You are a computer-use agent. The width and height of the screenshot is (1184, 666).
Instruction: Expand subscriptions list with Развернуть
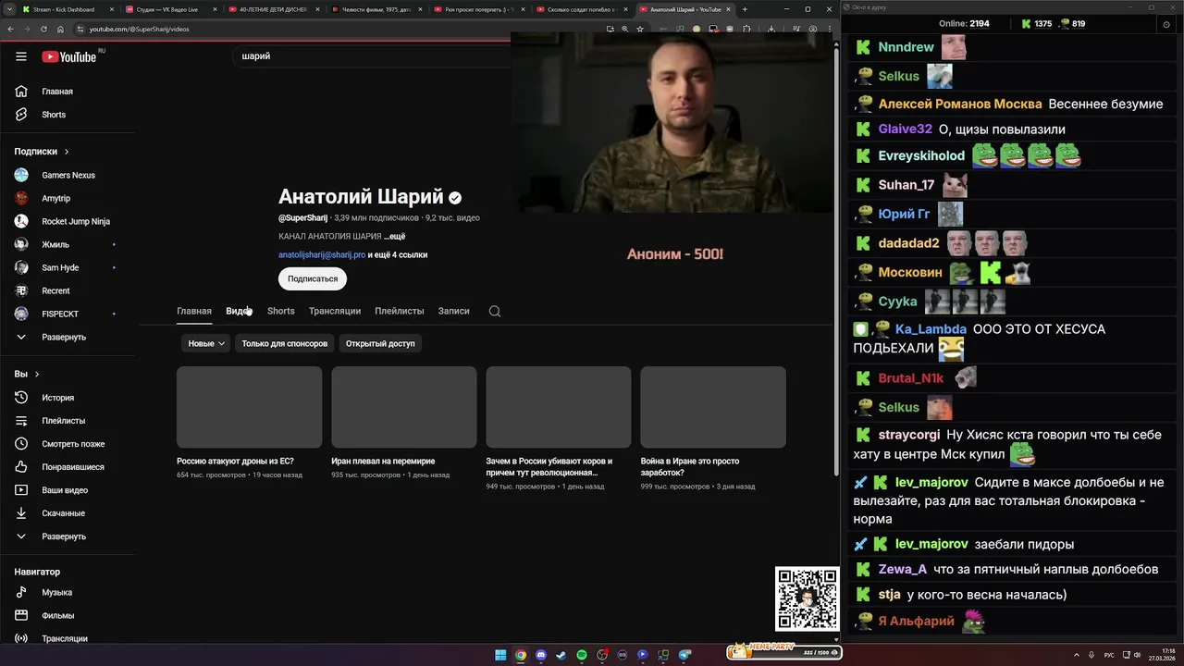click(64, 337)
